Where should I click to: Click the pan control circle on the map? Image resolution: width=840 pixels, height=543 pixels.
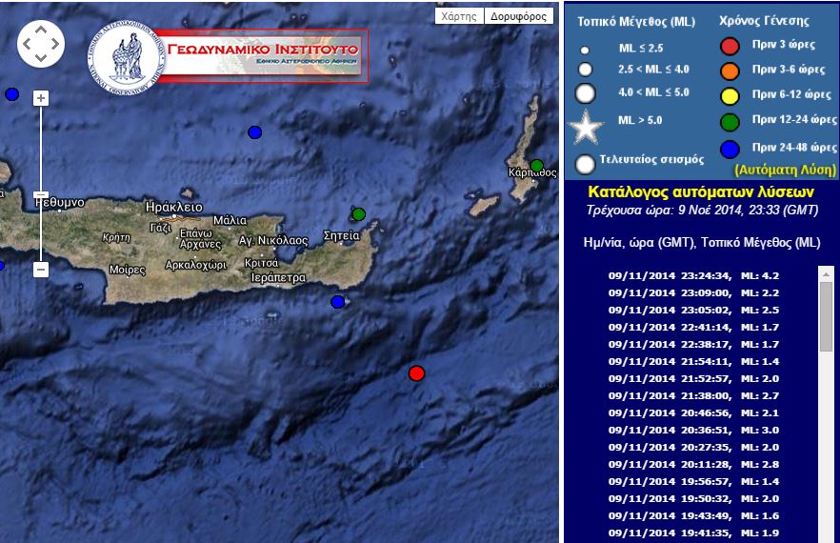coord(41,44)
